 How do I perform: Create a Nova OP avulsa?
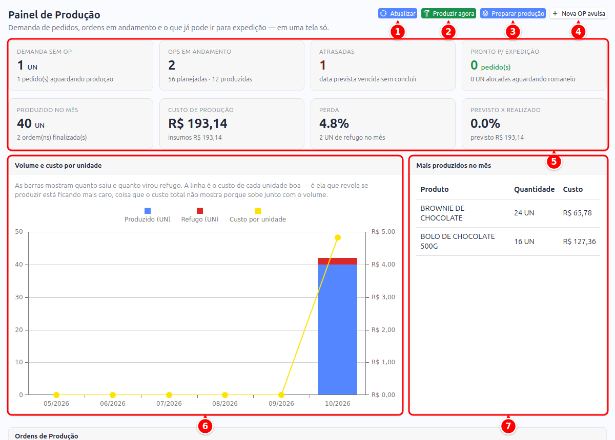pos(578,13)
